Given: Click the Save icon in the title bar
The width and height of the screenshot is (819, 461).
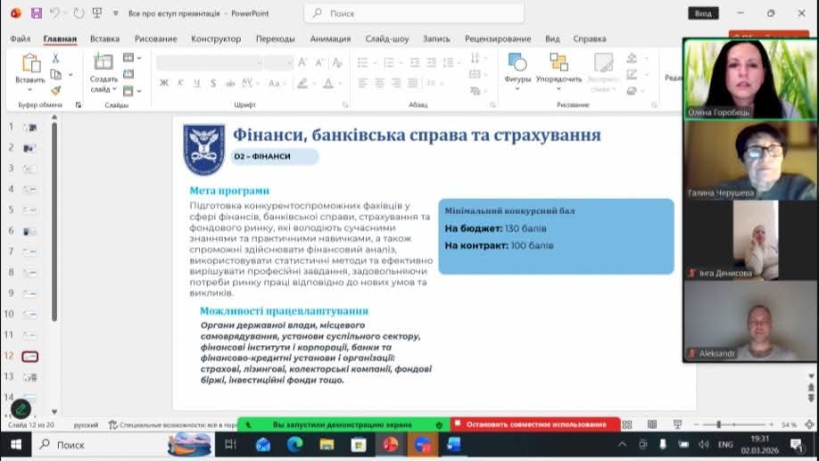Looking at the screenshot, I should click(37, 13).
